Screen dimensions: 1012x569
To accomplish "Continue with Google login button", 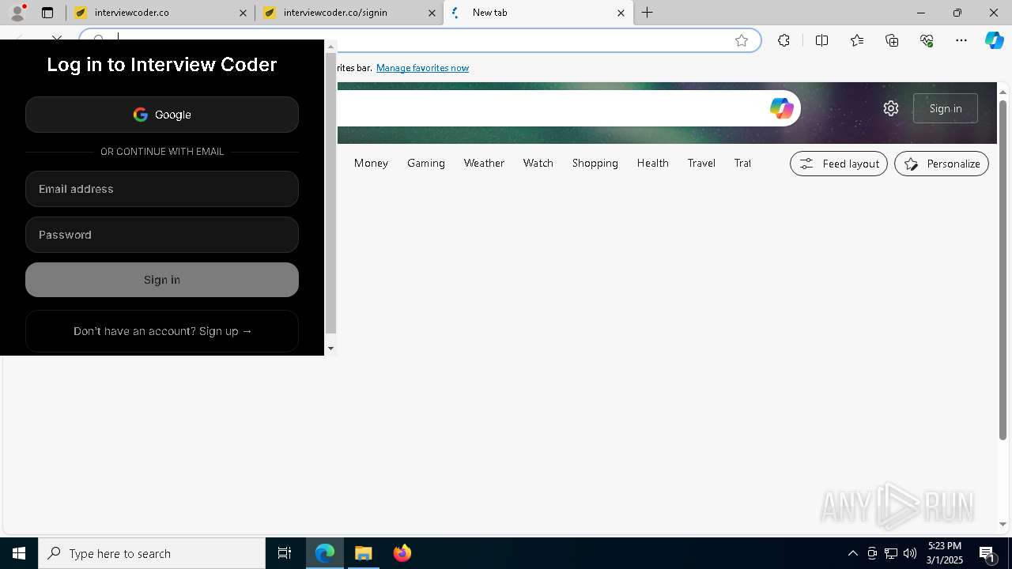I will pyautogui.click(x=162, y=115).
